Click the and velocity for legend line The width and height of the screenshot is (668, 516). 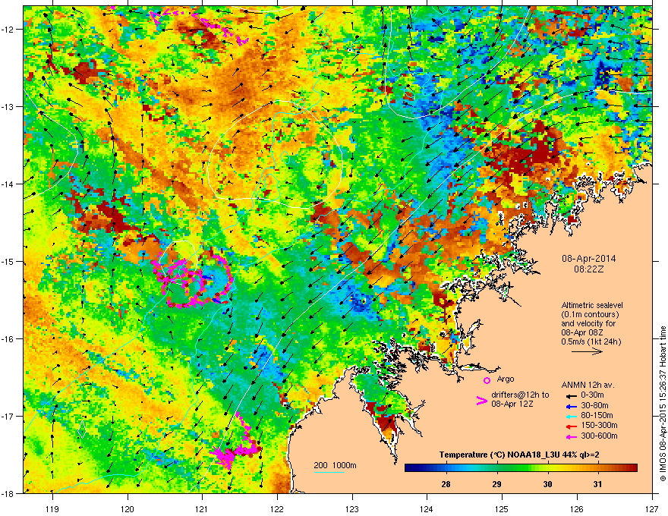pyautogui.click(x=588, y=323)
